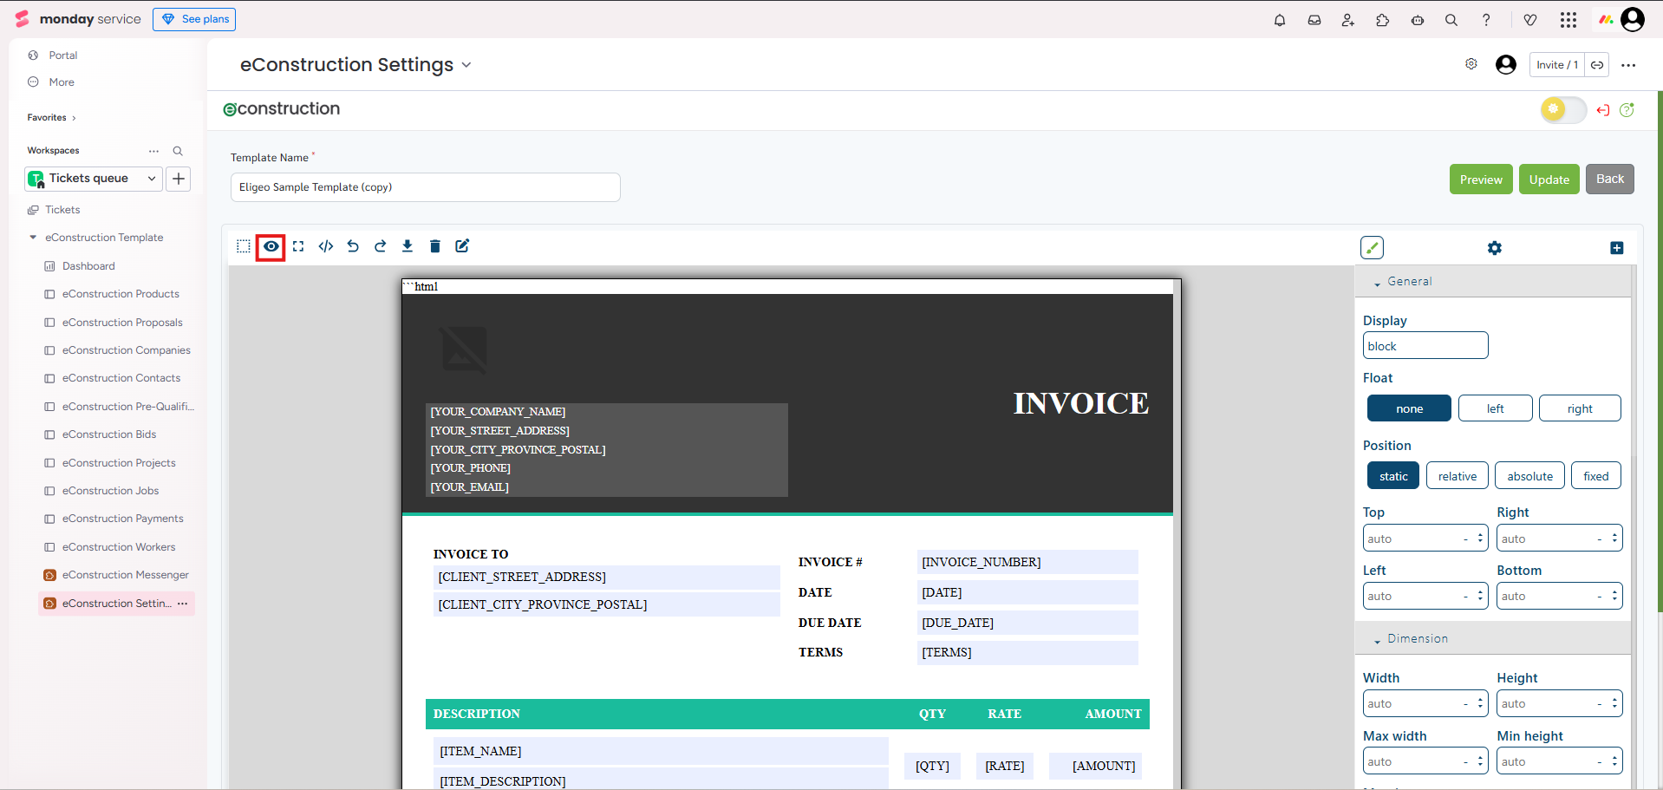Set float to 'right'
The height and width of the screenshot is (790, 1663).
click(x=1579, y=408)
